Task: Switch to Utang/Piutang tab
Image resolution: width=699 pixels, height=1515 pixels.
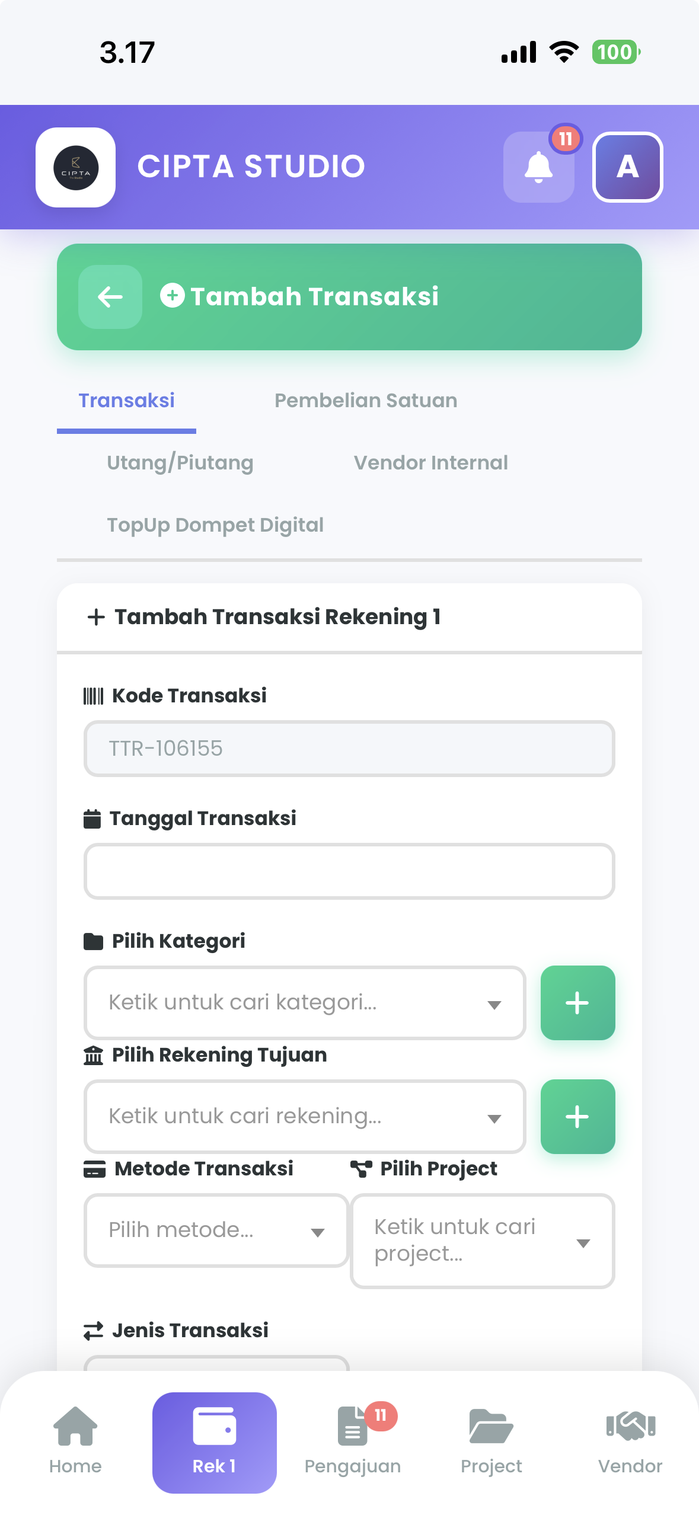Action: pyautogui.click(x=180, y=463)
